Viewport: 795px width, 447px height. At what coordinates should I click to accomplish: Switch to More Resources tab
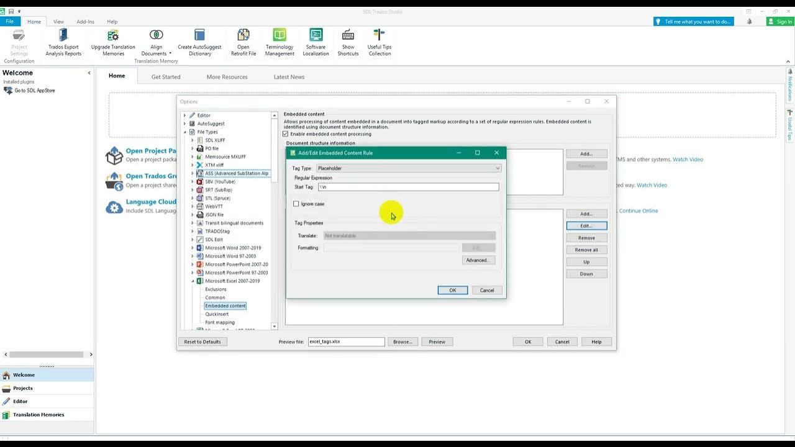tap(227, 77)
